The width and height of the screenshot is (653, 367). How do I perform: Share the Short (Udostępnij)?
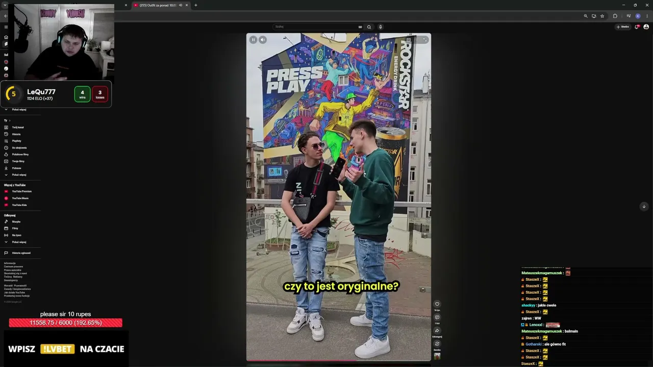click(437, 331)
